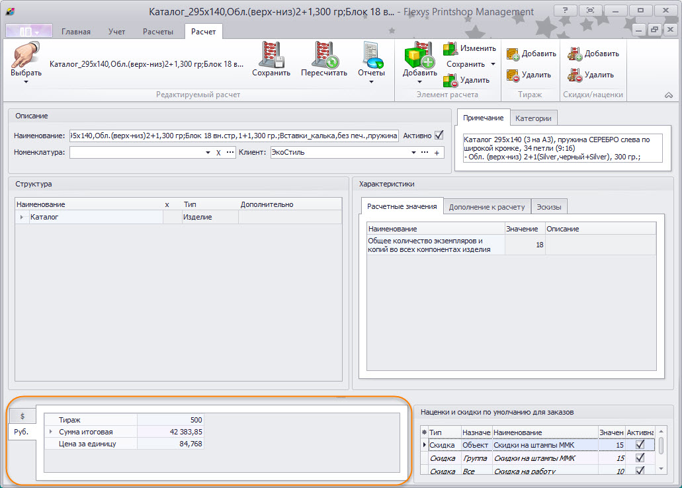Switch to the Категории tab
This screenshot has height=488, width=682.
point(534,118)
